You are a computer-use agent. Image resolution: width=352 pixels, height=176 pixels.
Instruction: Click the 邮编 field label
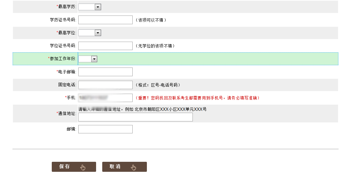pos(71,129)
